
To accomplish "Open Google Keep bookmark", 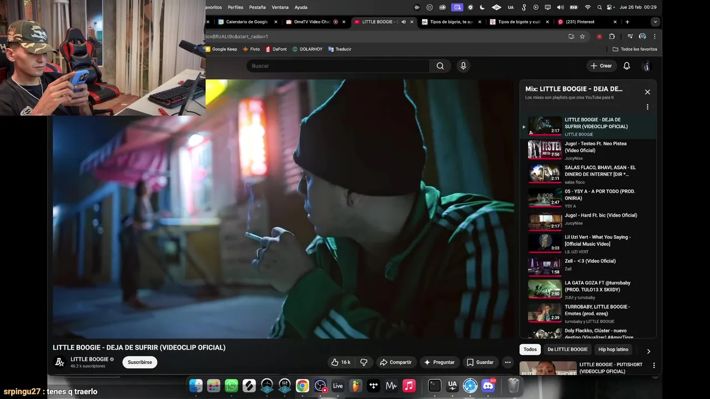I will [221, 49].
